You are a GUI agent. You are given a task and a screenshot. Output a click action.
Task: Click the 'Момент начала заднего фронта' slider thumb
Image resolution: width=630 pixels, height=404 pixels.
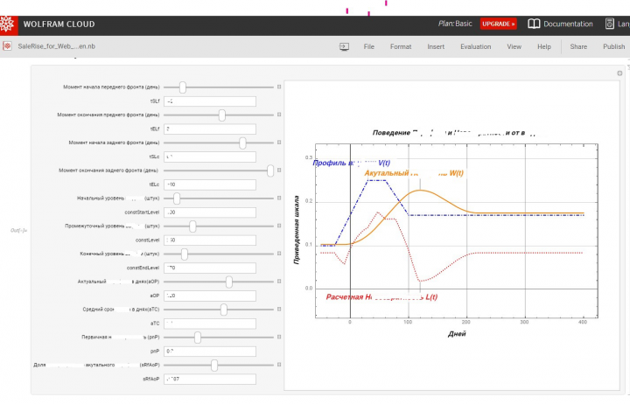point(242,143)
